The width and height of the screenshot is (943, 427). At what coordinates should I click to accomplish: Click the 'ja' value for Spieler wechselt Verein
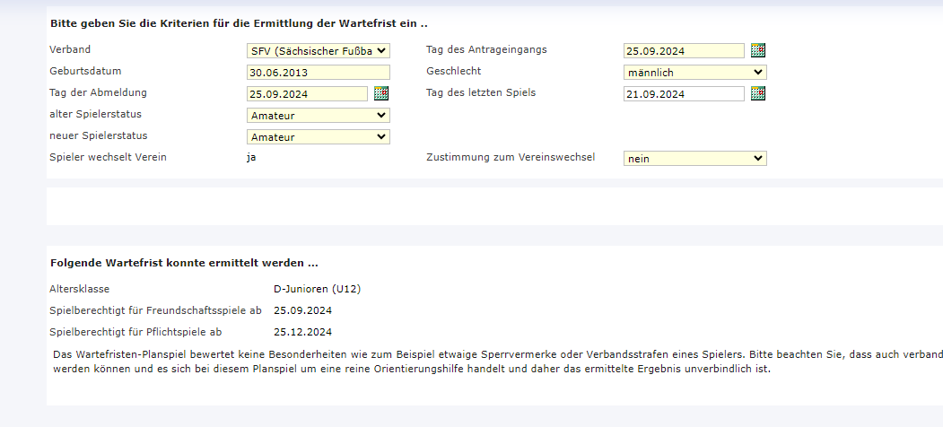click(255, 158)
